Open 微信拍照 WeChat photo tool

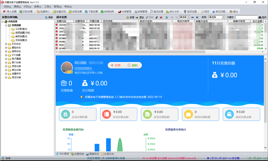click(107, 11)
